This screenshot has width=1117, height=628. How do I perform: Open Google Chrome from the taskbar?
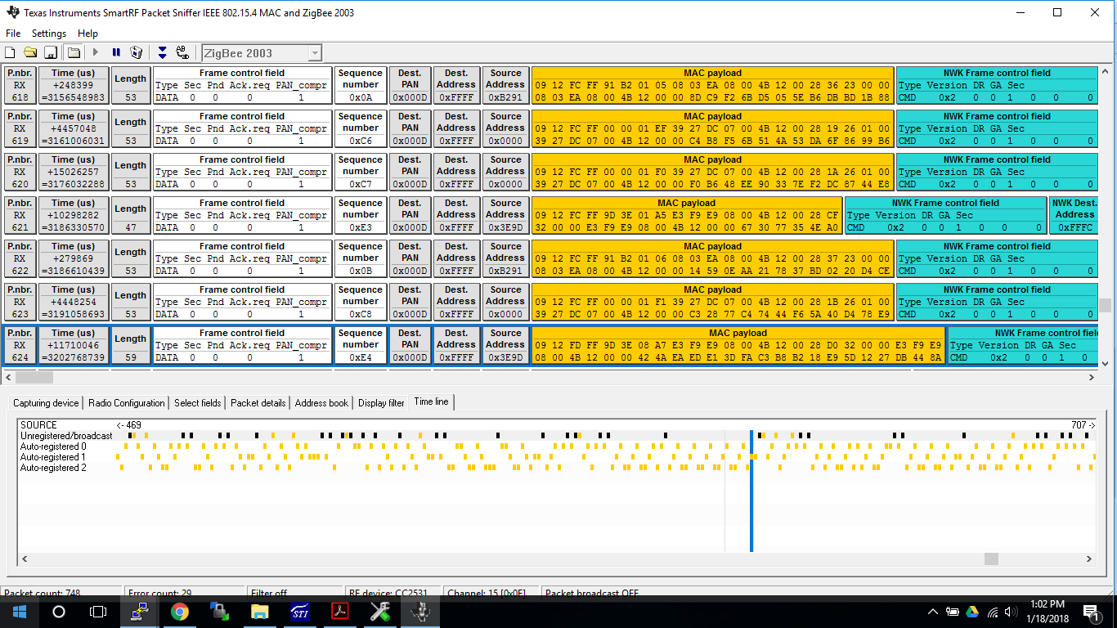[180, 612]
